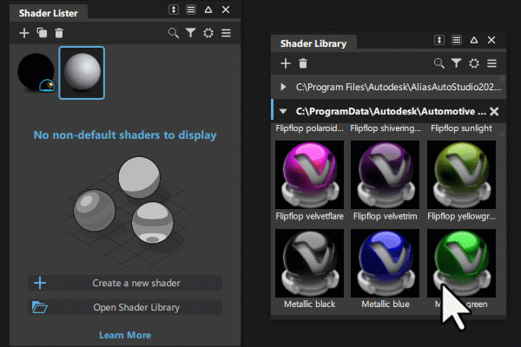
Task: Delete trash icon in Shader Library toolbar
Action: pos(303,63)
